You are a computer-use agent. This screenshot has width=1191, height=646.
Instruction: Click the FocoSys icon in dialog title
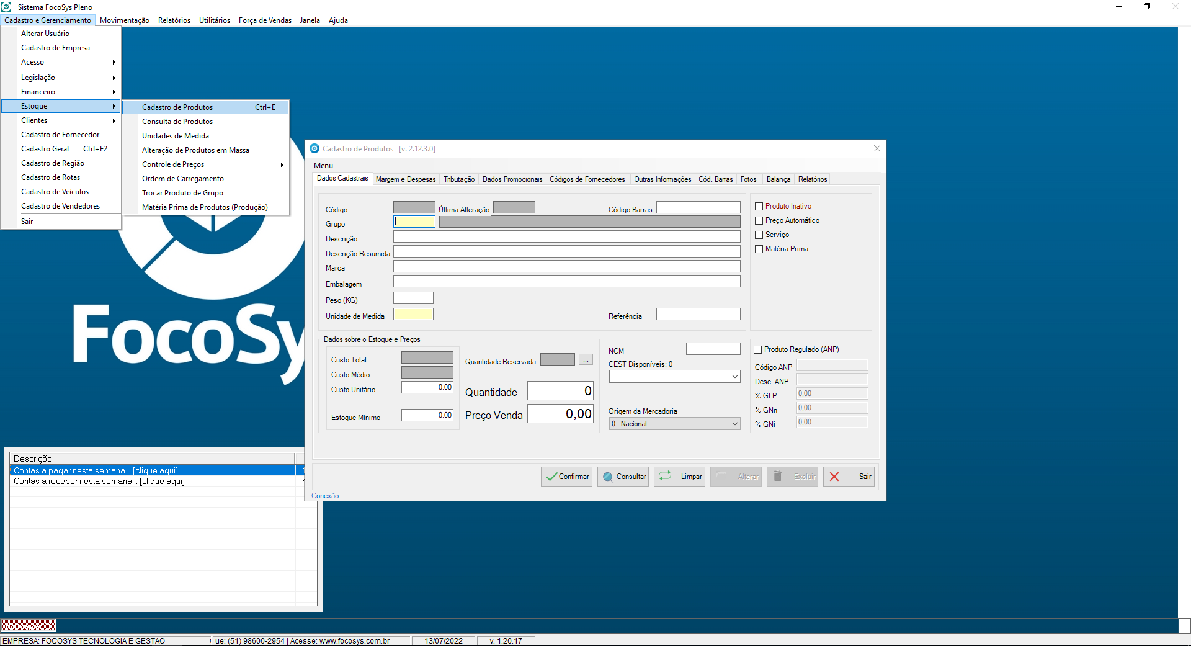(314, 149)
